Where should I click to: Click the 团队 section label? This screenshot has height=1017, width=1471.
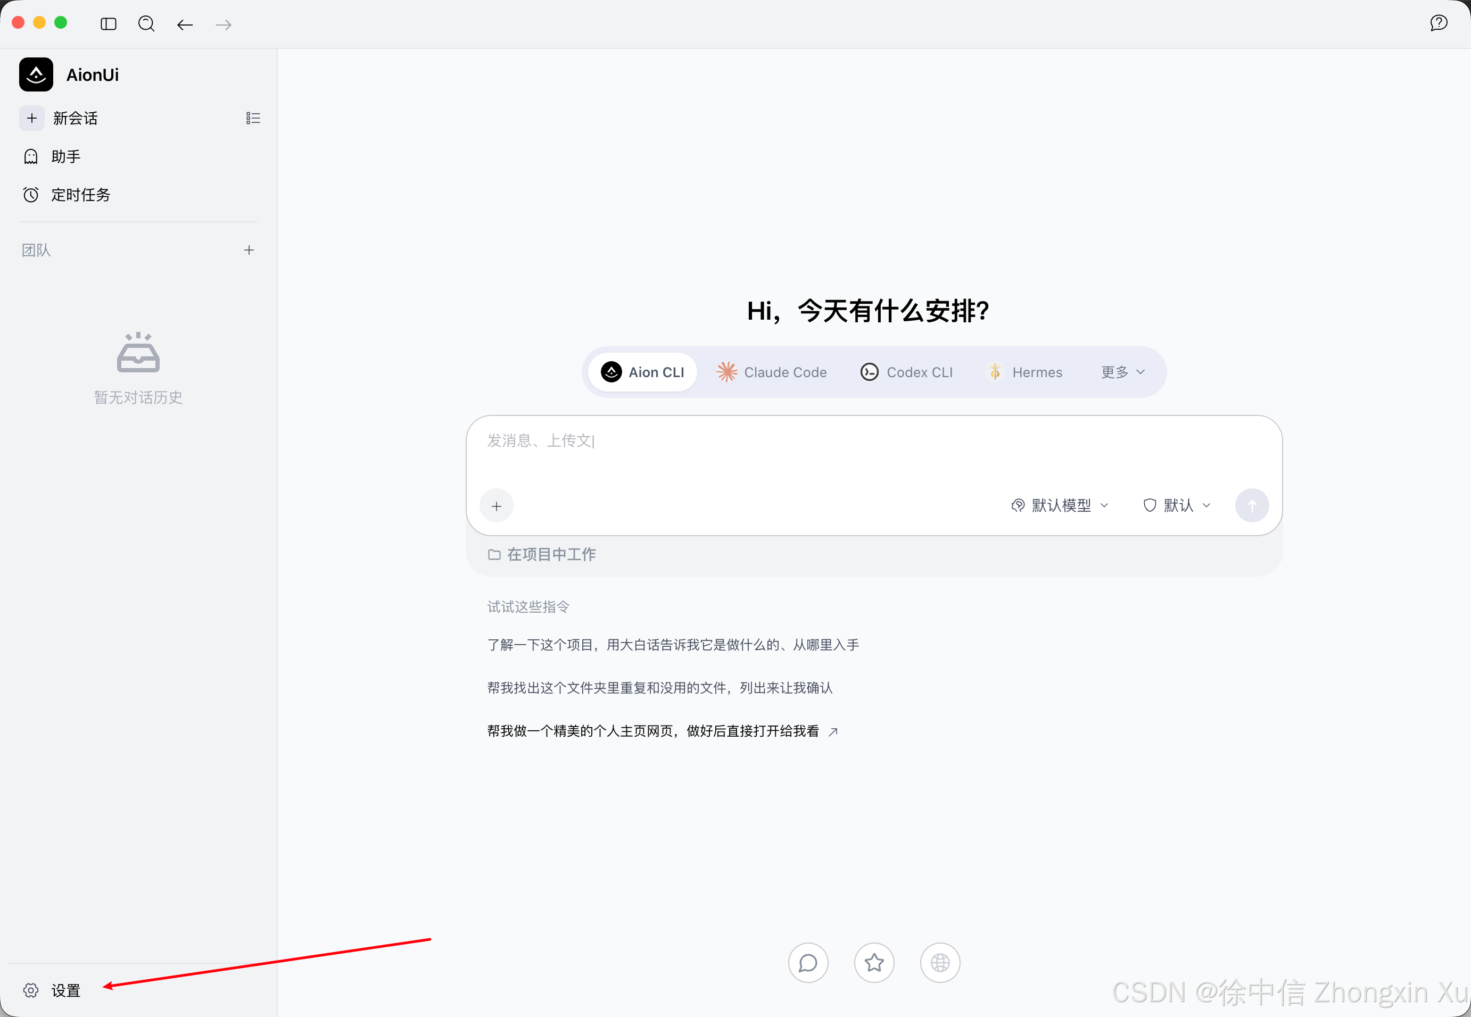click(x=36, y=251)
